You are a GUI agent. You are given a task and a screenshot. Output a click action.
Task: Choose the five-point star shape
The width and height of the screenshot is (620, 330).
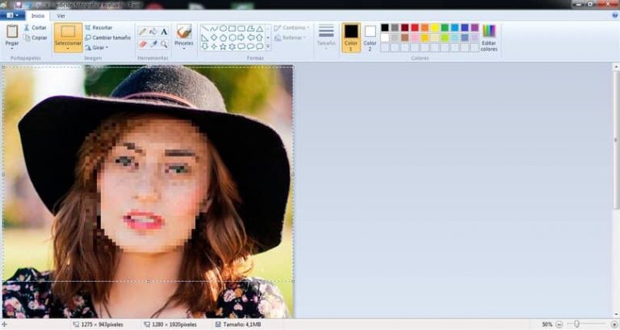pyautogui.click(x=223, y=47)
